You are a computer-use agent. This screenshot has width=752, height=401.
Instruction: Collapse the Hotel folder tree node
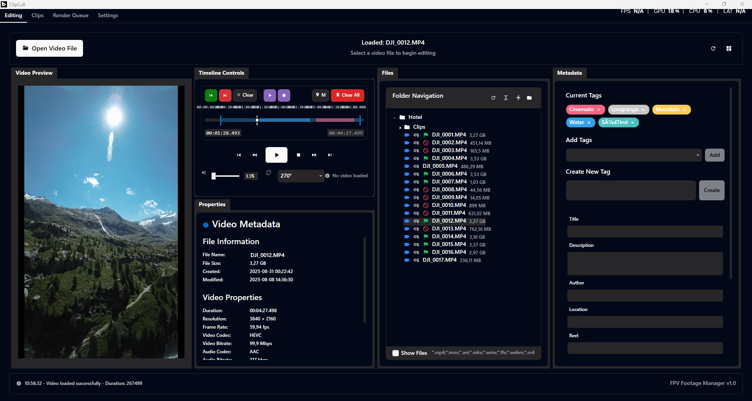pos(394,117)
